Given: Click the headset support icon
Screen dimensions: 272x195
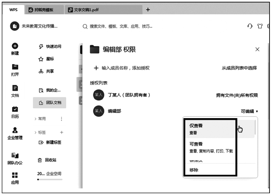Looking at the screenshot, I should (x=250, y=26).
